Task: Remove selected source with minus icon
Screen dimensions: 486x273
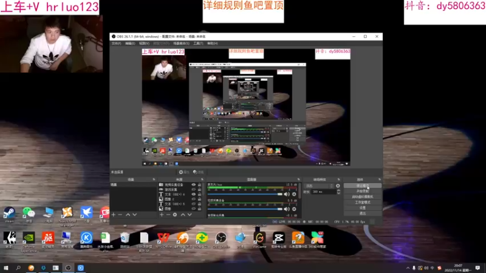Action: coord(168,215)
